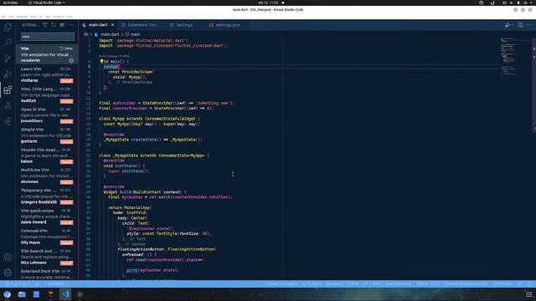Image resolution: width=536 pixels, height=301 pixels.
Task: Install the MultiLine Vim extension
Action: click(x=67, y=182)
